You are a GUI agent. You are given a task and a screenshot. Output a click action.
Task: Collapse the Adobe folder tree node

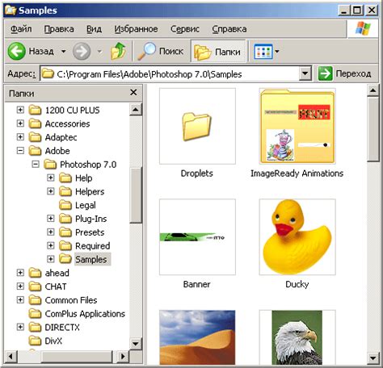pyautogui.click(x=20, y=151)
